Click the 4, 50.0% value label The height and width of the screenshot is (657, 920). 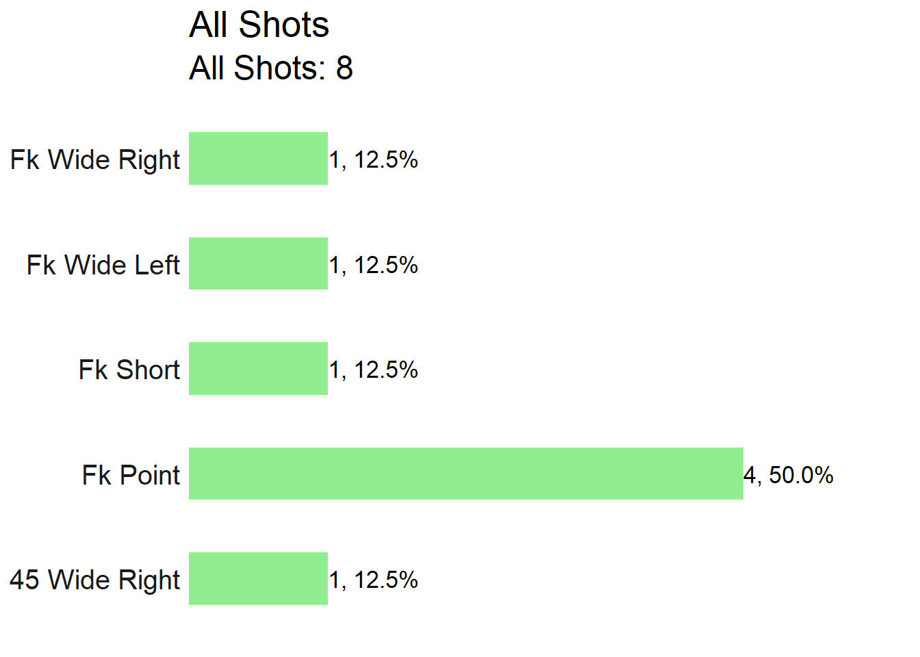click(789, 475)
